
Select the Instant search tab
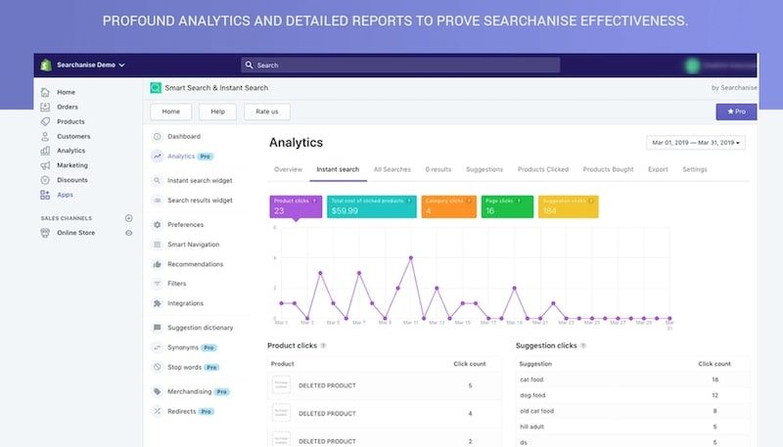tap(338, 169)
